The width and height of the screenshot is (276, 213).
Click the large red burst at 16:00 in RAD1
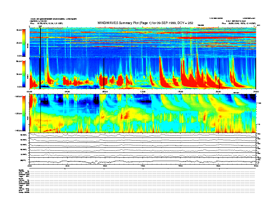[187, 78]
